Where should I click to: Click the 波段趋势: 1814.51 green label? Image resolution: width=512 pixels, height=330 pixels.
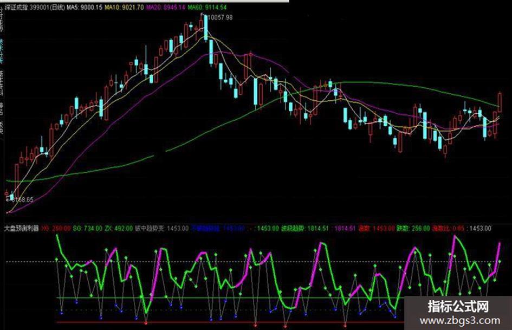(304, 228)
